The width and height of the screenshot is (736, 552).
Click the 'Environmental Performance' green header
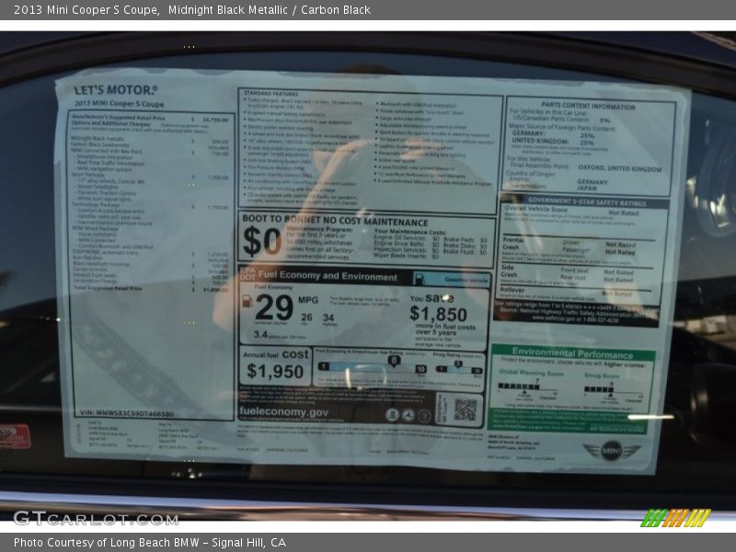[572, 353]
